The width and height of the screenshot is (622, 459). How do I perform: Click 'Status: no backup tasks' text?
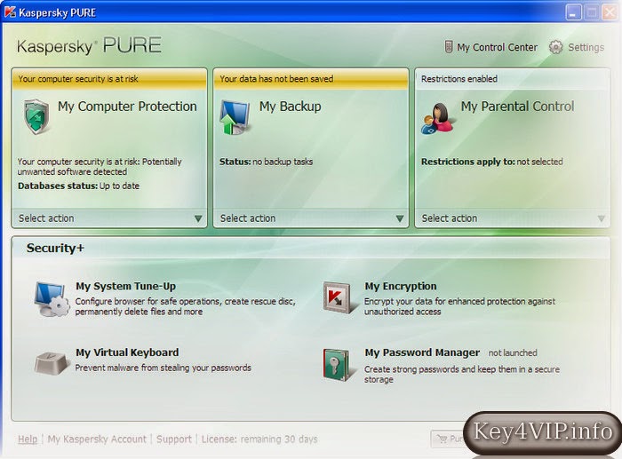point(267,162)
